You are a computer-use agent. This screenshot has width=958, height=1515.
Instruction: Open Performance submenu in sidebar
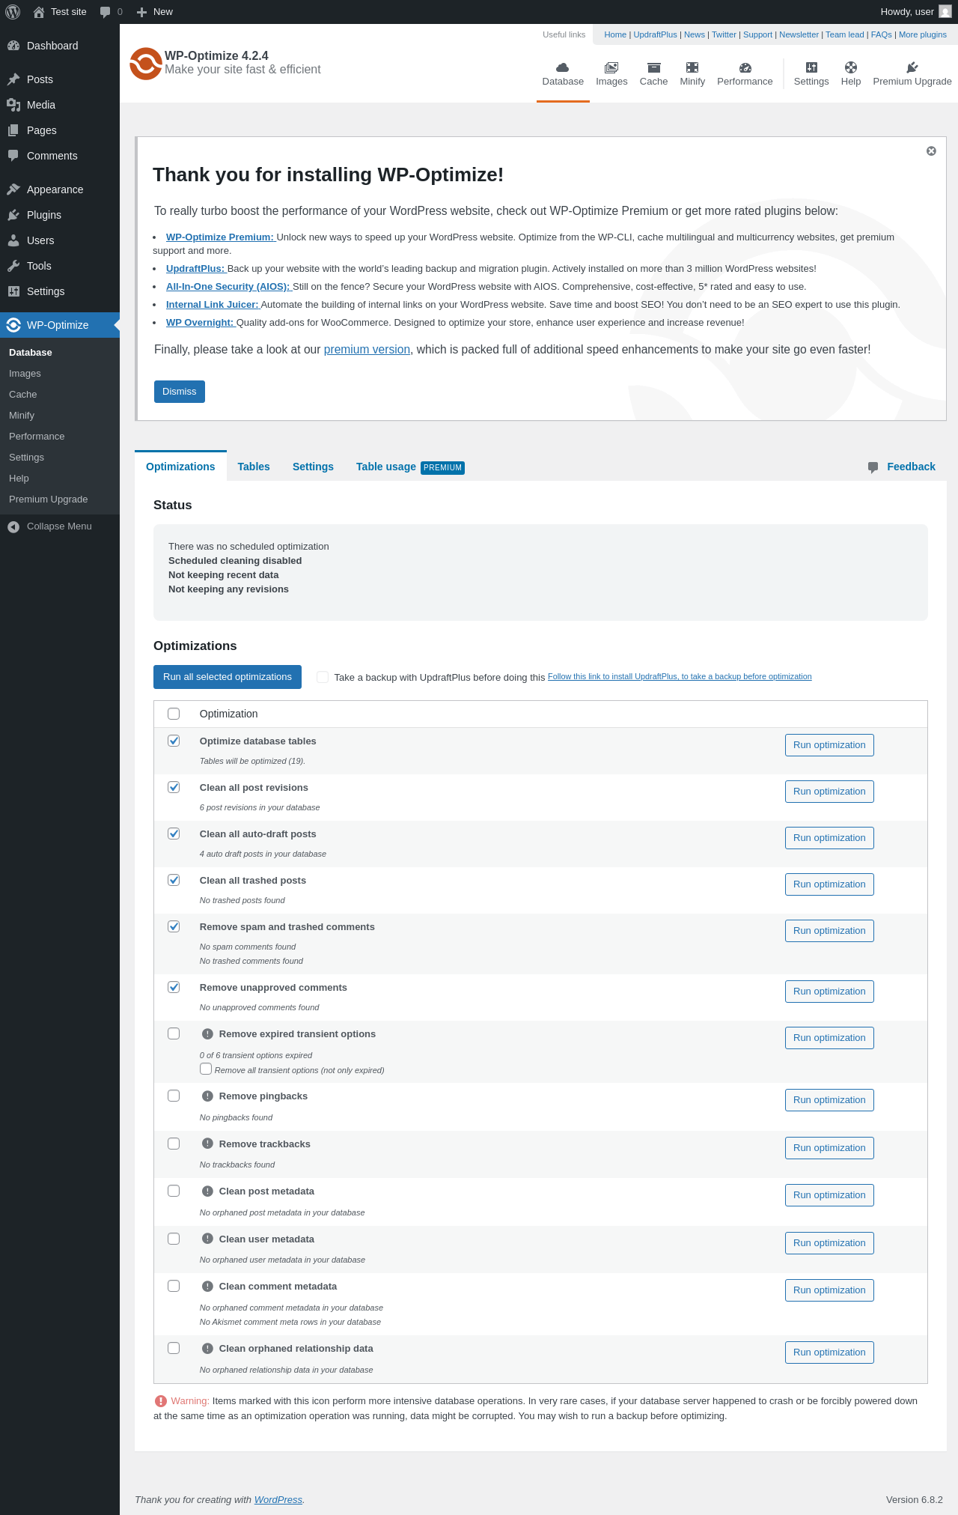pos(37,437)
